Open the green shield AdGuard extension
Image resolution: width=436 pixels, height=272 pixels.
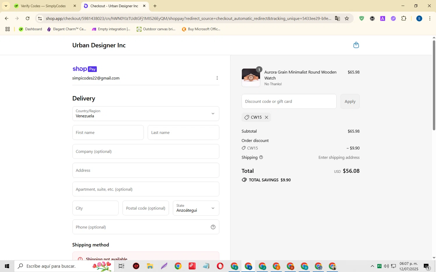[362, 18]
